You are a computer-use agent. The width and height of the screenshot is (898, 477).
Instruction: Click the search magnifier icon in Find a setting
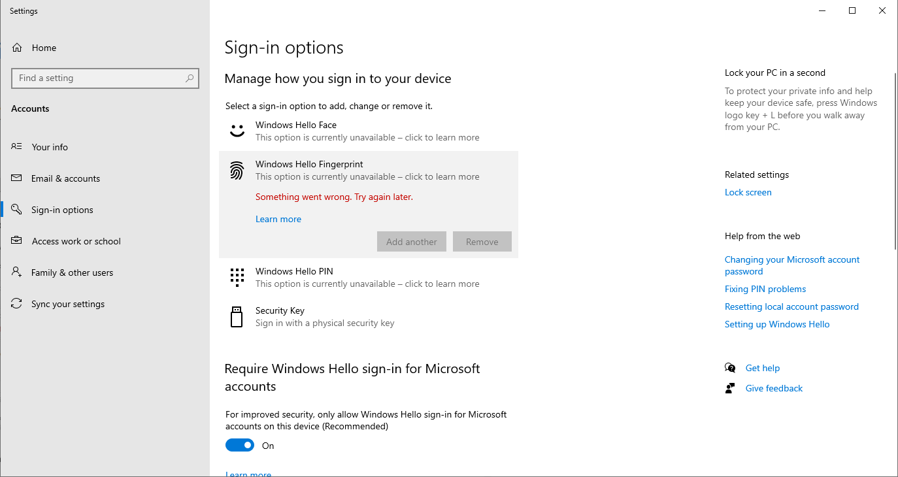coord(190,78)
